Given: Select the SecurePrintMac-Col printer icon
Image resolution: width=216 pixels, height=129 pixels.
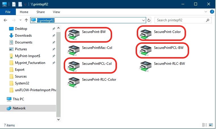Looking at the screenshot, I should (73, 51).
